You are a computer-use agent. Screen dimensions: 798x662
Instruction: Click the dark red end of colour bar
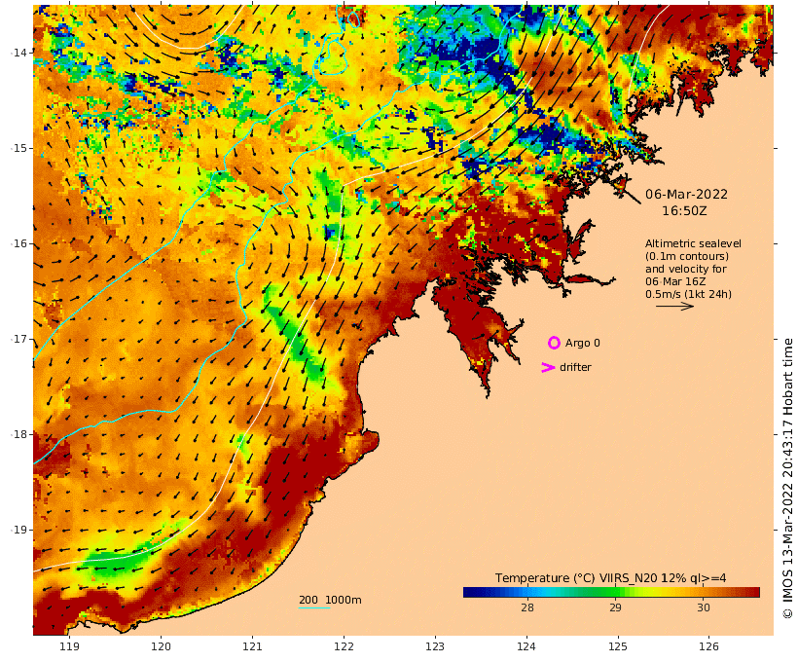click(x=752, y=592)
